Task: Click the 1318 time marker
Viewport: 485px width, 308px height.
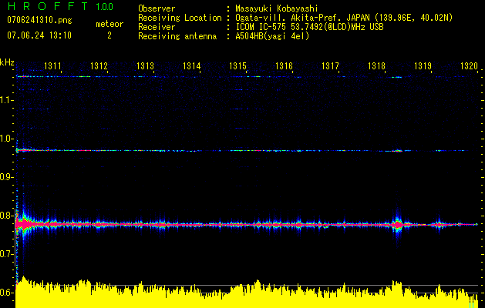Action: (376, 65)
